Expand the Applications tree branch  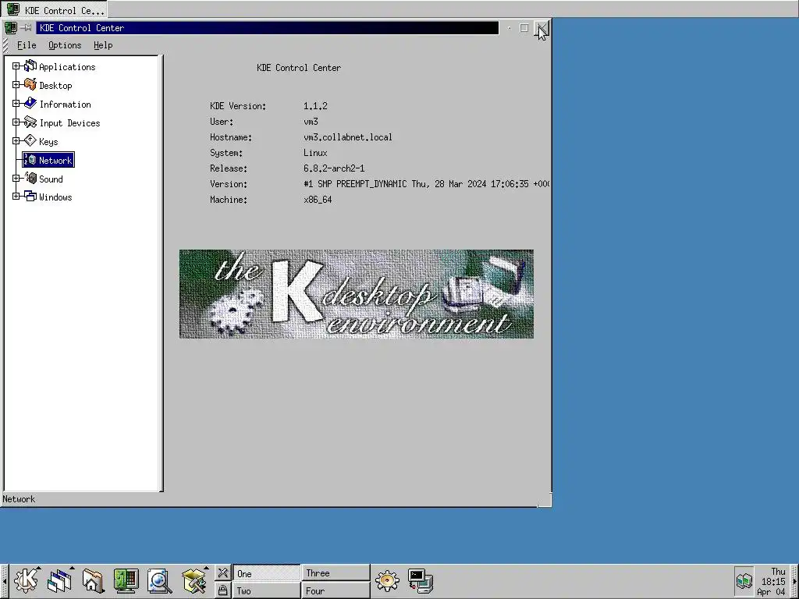16,66
